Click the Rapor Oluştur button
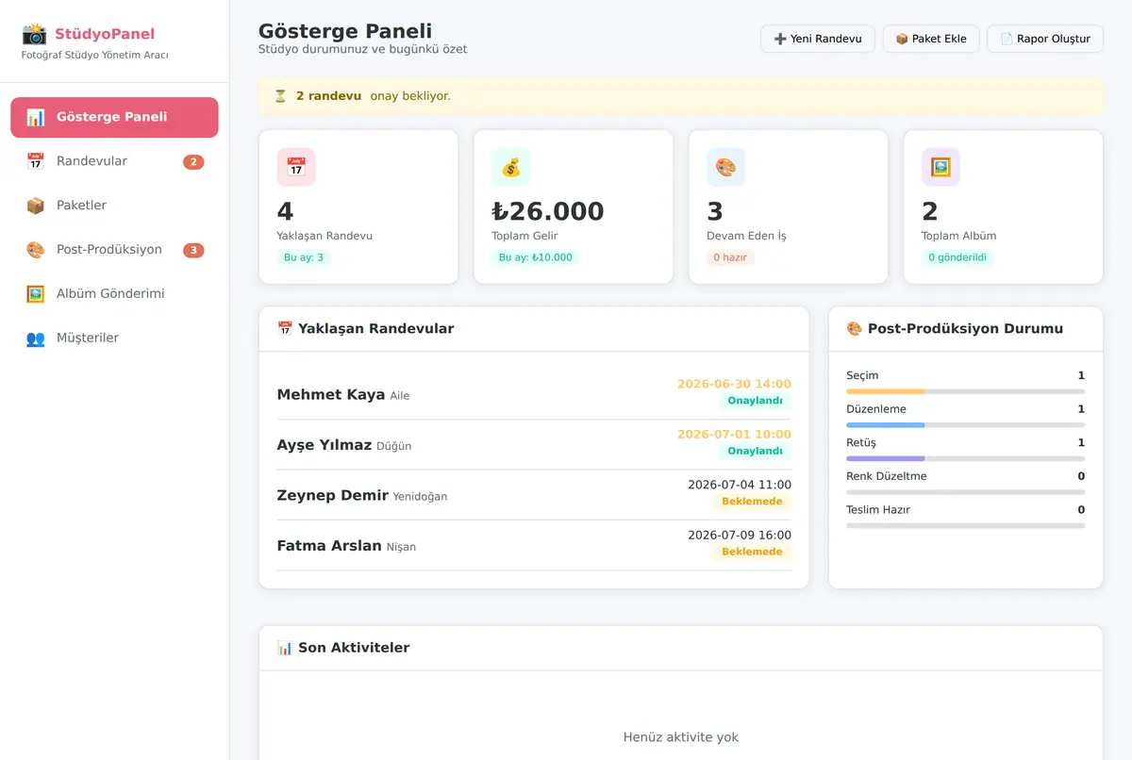The image size is (1132, 760). [1045, 39]
